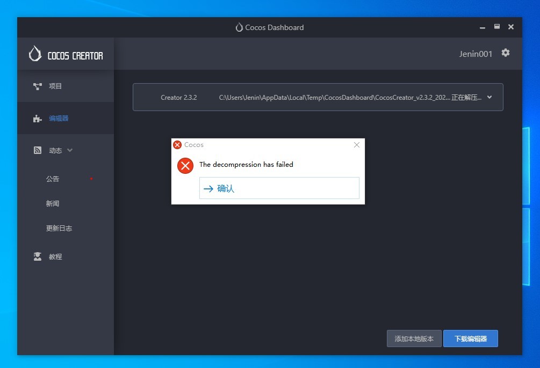Click the red error icon beside the decompression message
The width and height of the screenshot is (540, 368).
click(185, 166)
